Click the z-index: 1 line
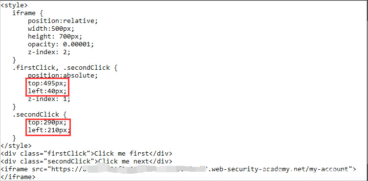 click(x=49, y=99)
